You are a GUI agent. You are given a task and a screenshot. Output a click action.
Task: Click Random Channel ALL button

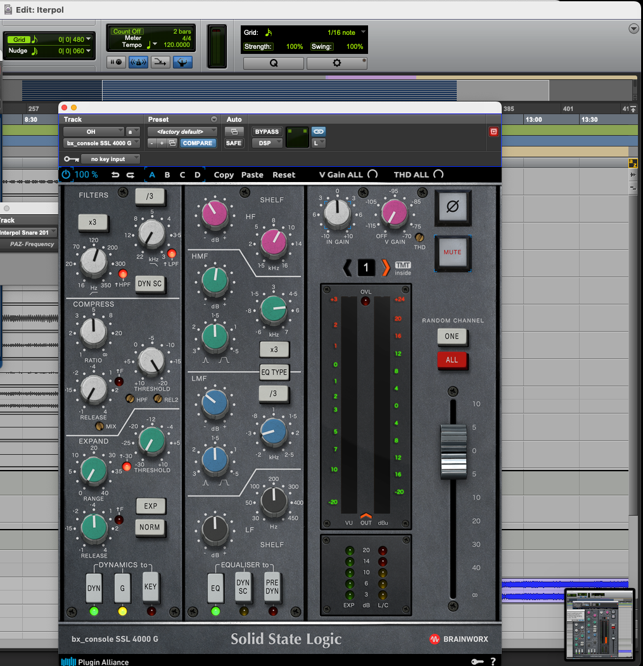click(x=452, y=360)
